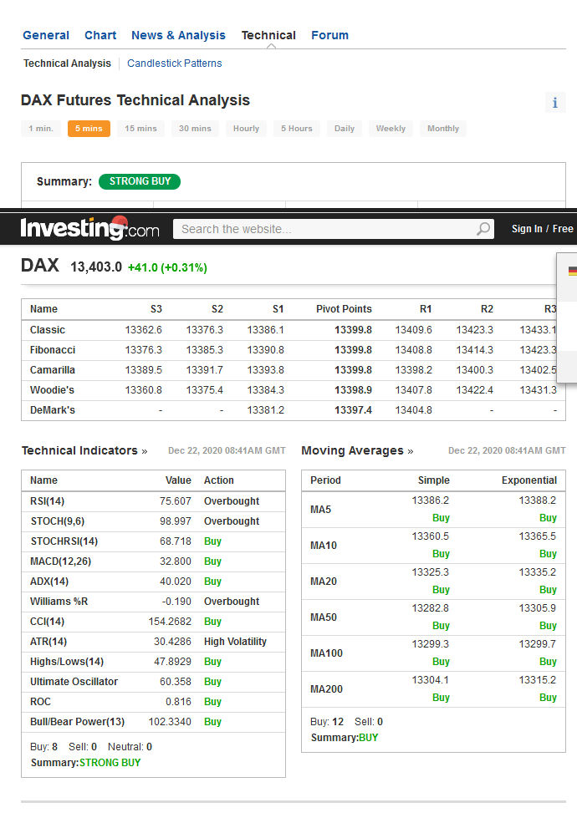
Task: Select the 15 mins timeframe
Action: coord(140,129)
